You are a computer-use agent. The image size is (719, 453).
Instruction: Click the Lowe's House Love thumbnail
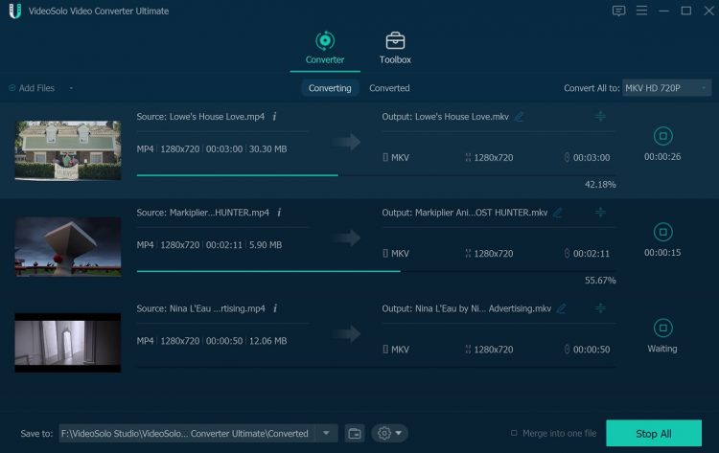68,150
